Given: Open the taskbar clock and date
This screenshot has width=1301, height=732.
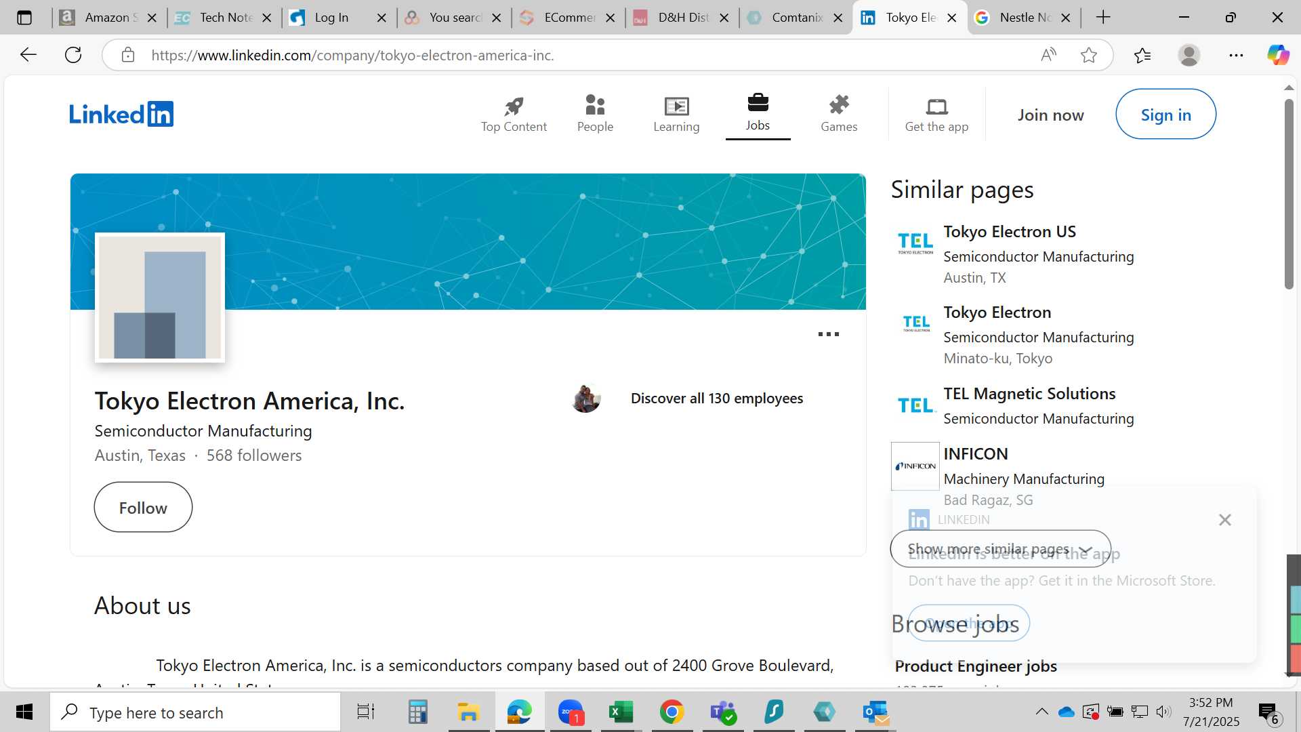Looking at the screenshot, I should pyautogui.click(x=1211, y=712).
